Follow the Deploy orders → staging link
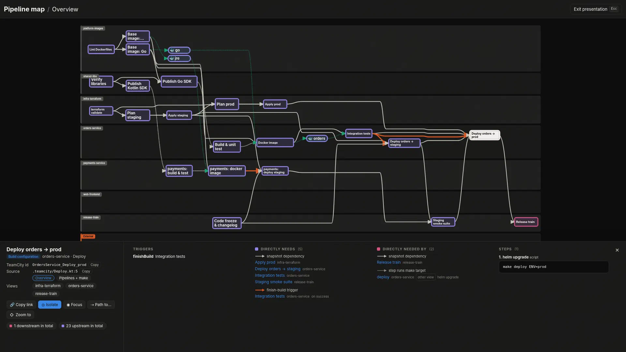Image resolution: width=626 pixels, height=352 pixels. 277,269
